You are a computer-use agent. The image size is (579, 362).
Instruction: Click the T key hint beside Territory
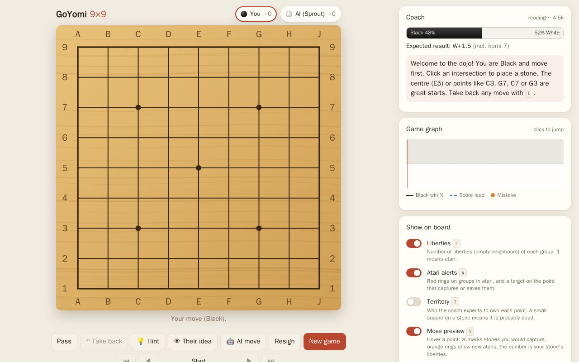tap(455, 302)
